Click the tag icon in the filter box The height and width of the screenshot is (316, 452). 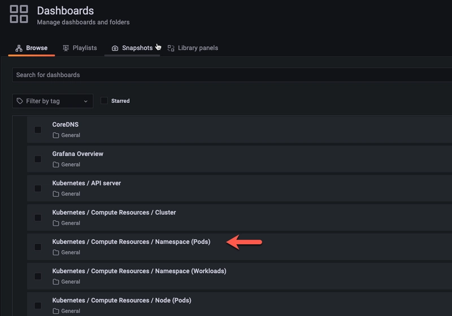pyautogui.click(x=20, y=101)
